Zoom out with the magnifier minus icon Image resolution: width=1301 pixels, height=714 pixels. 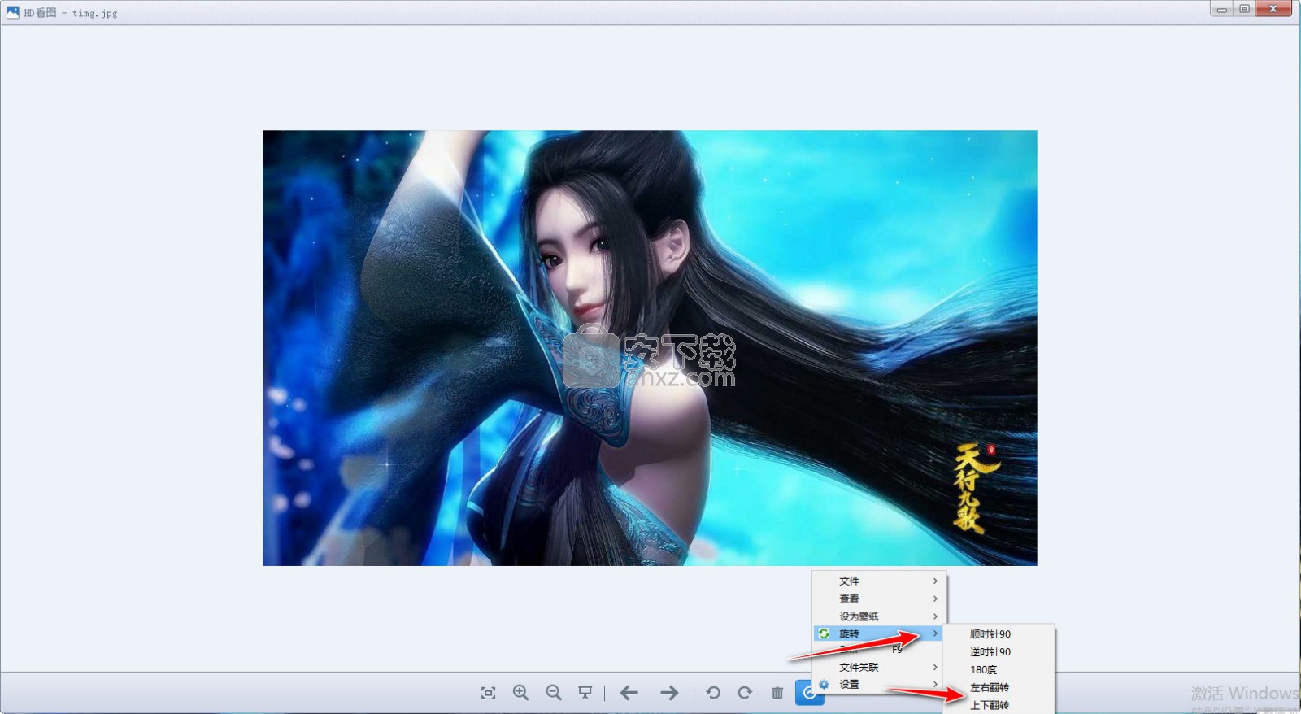click(x=554, y=693)
